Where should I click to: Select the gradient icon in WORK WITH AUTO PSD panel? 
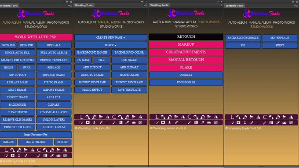tap(45, 156)
